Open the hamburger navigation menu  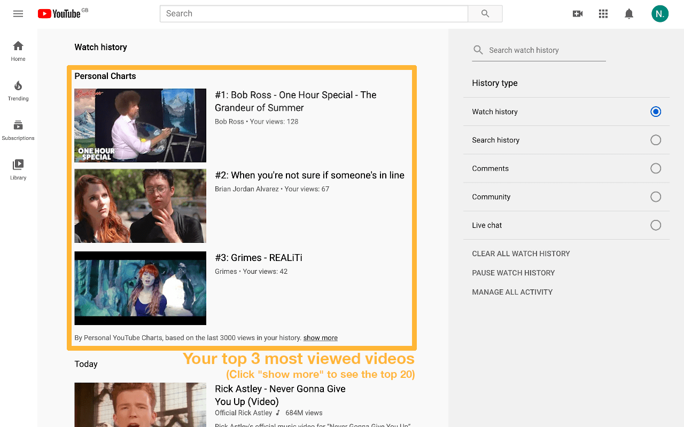click(x=18, y=13)
